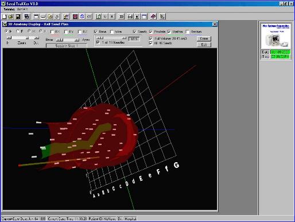This screenshot has height=222, width=295.
Task: Enable the RX rotation checkbox
Action: click(52, 32)
